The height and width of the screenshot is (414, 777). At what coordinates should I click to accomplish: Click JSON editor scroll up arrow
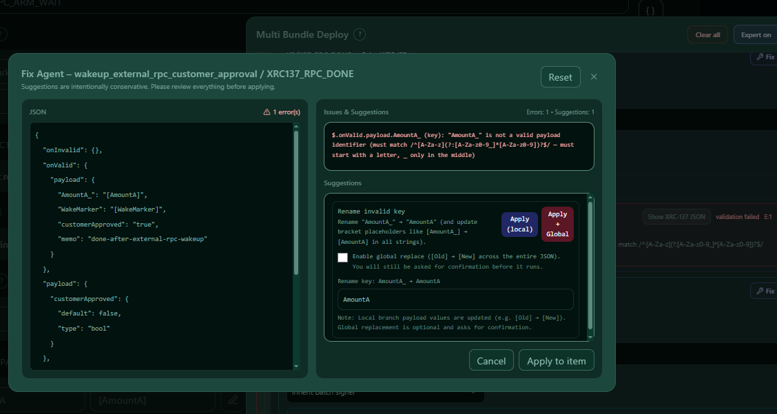click(296, 127)
